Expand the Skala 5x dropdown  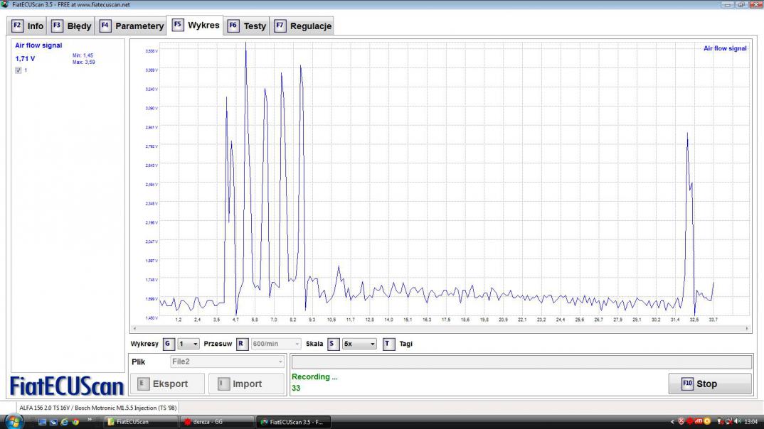tap(359, 344)
